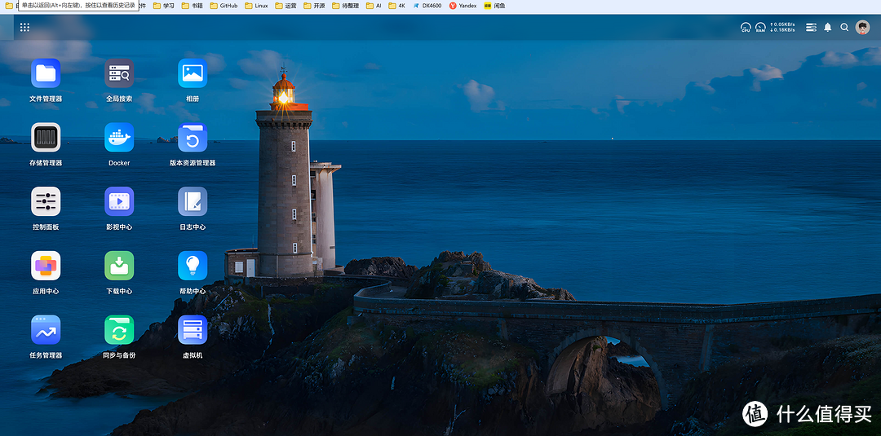Image resolution: width=881 pixels, height=436 pixels.
Task: Launch the 影视中心 video center
Action: [x=119, y=201]
